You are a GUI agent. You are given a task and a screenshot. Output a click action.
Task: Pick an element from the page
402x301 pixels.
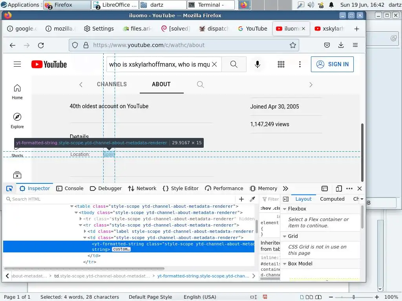[x=9, y=189]
